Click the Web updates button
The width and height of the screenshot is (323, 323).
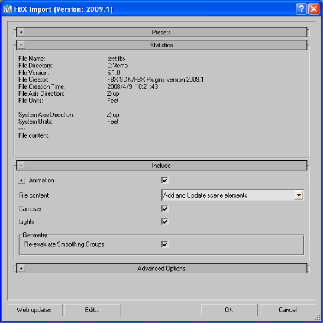(34, 310)
